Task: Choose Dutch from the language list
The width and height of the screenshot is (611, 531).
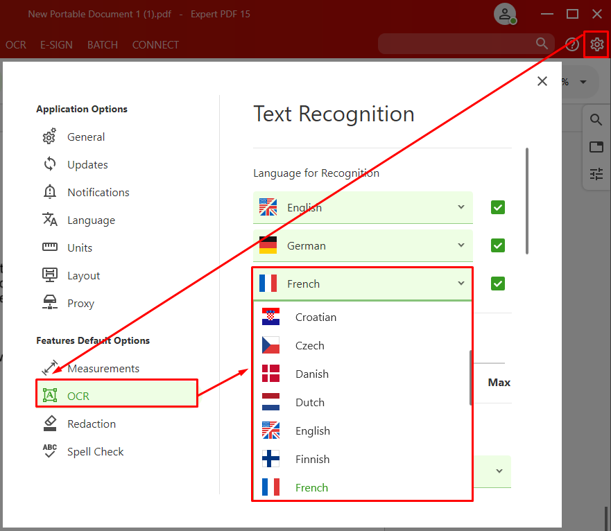Action: point(363,403)
